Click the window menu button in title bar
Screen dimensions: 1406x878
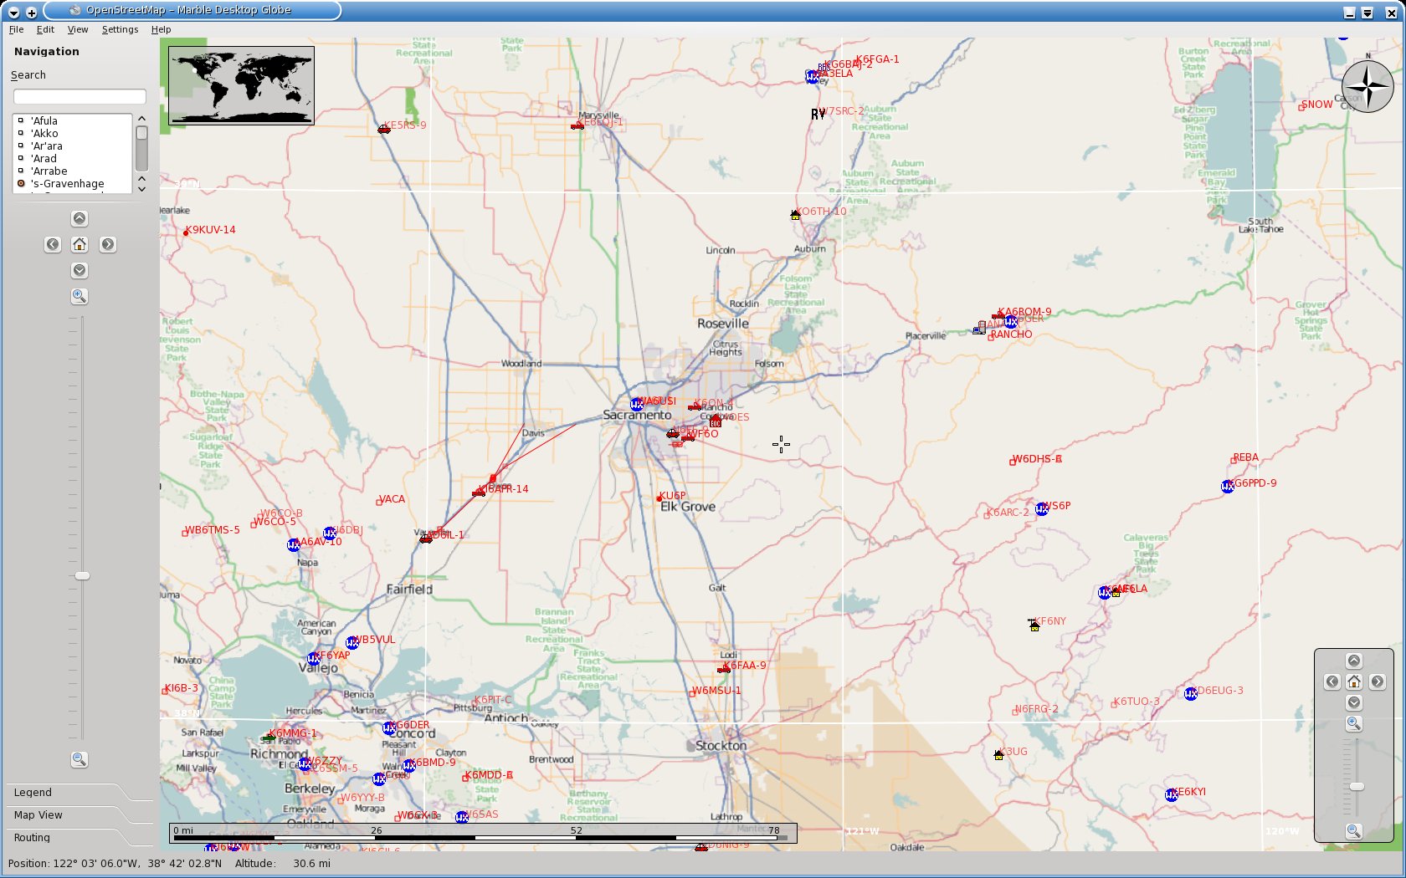[13, 12]
